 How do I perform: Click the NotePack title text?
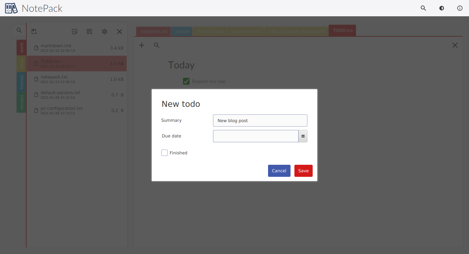pyautogui.click(x=42, y=8)
